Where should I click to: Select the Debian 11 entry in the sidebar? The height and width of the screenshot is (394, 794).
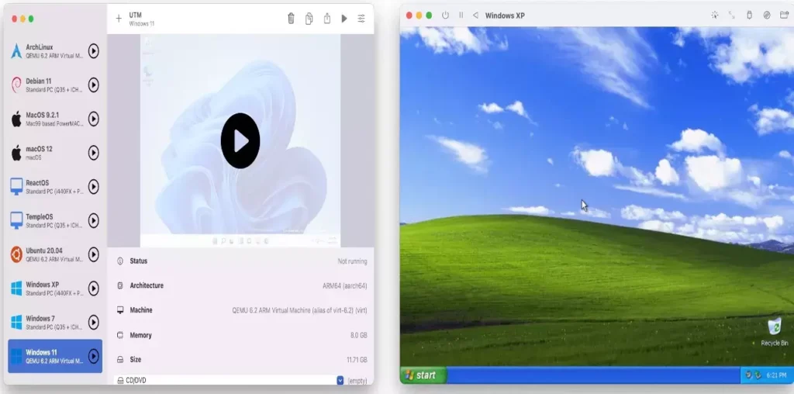pyautogui.click(x=55, y=85)
